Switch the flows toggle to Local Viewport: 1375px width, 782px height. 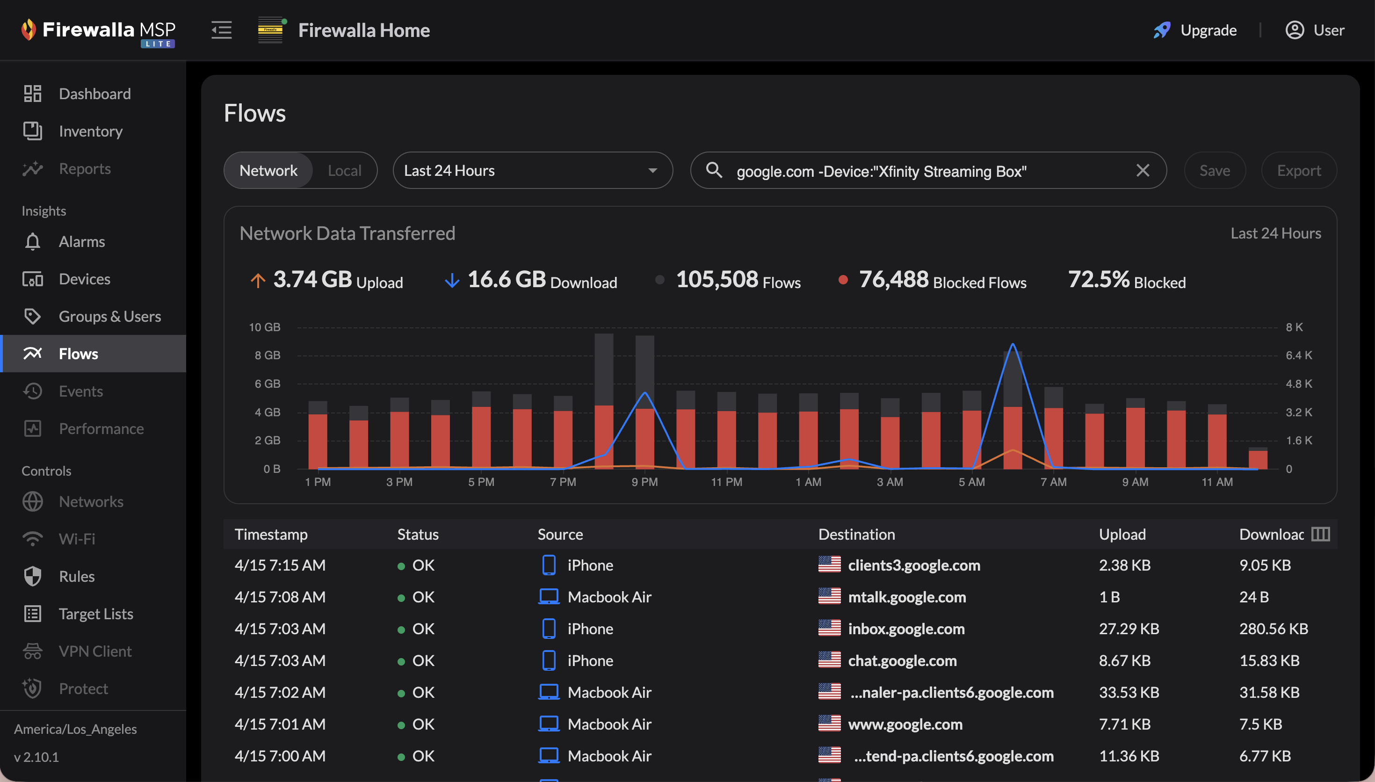click(344, 170)
